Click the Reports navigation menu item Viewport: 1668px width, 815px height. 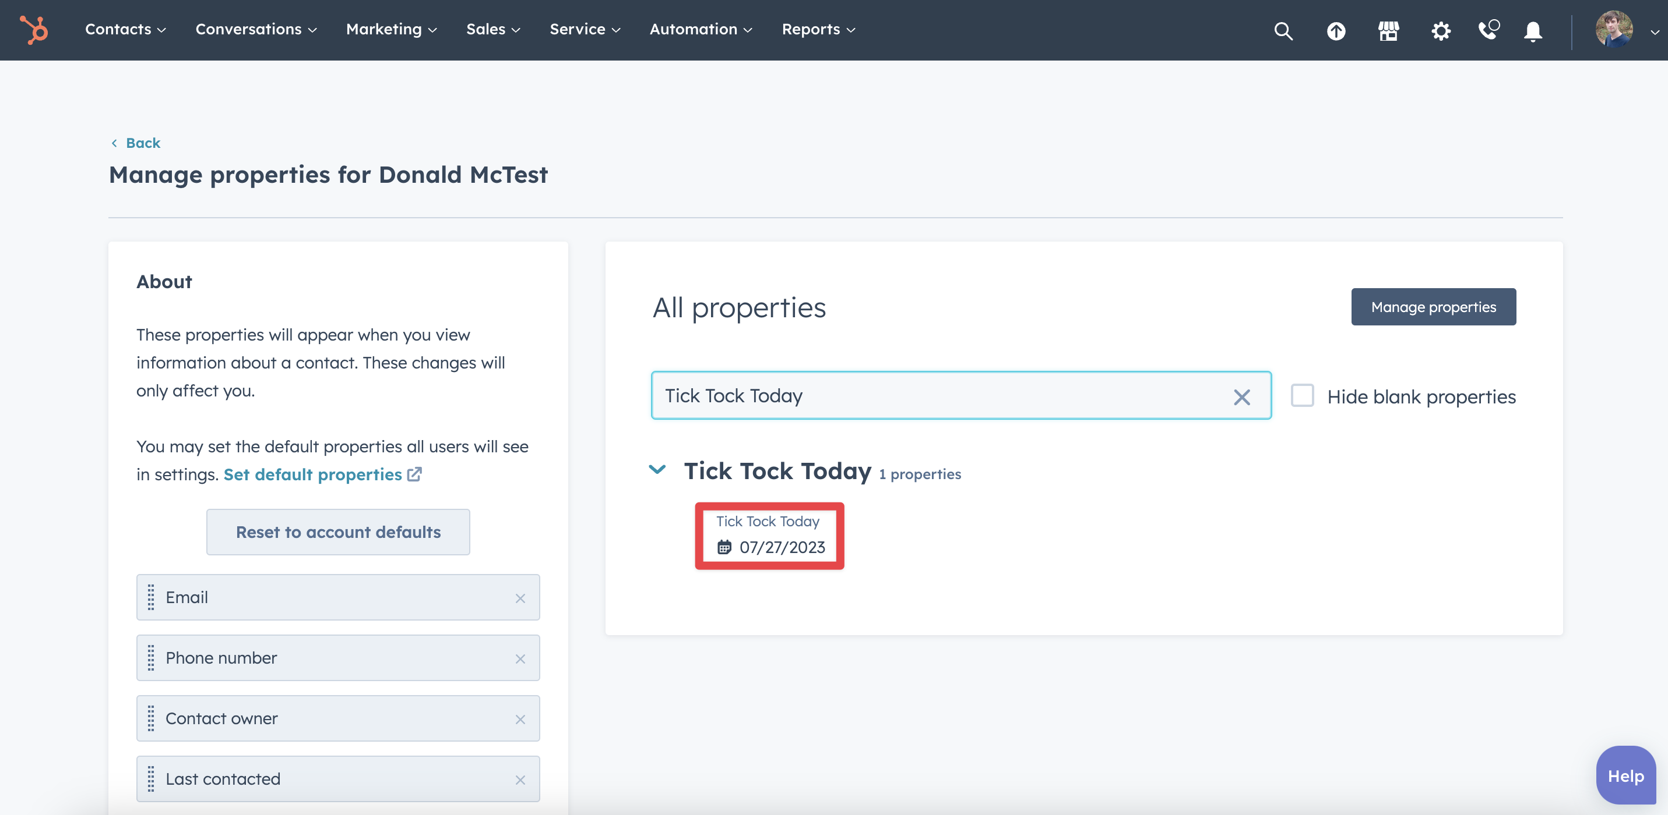coord(818,29)
